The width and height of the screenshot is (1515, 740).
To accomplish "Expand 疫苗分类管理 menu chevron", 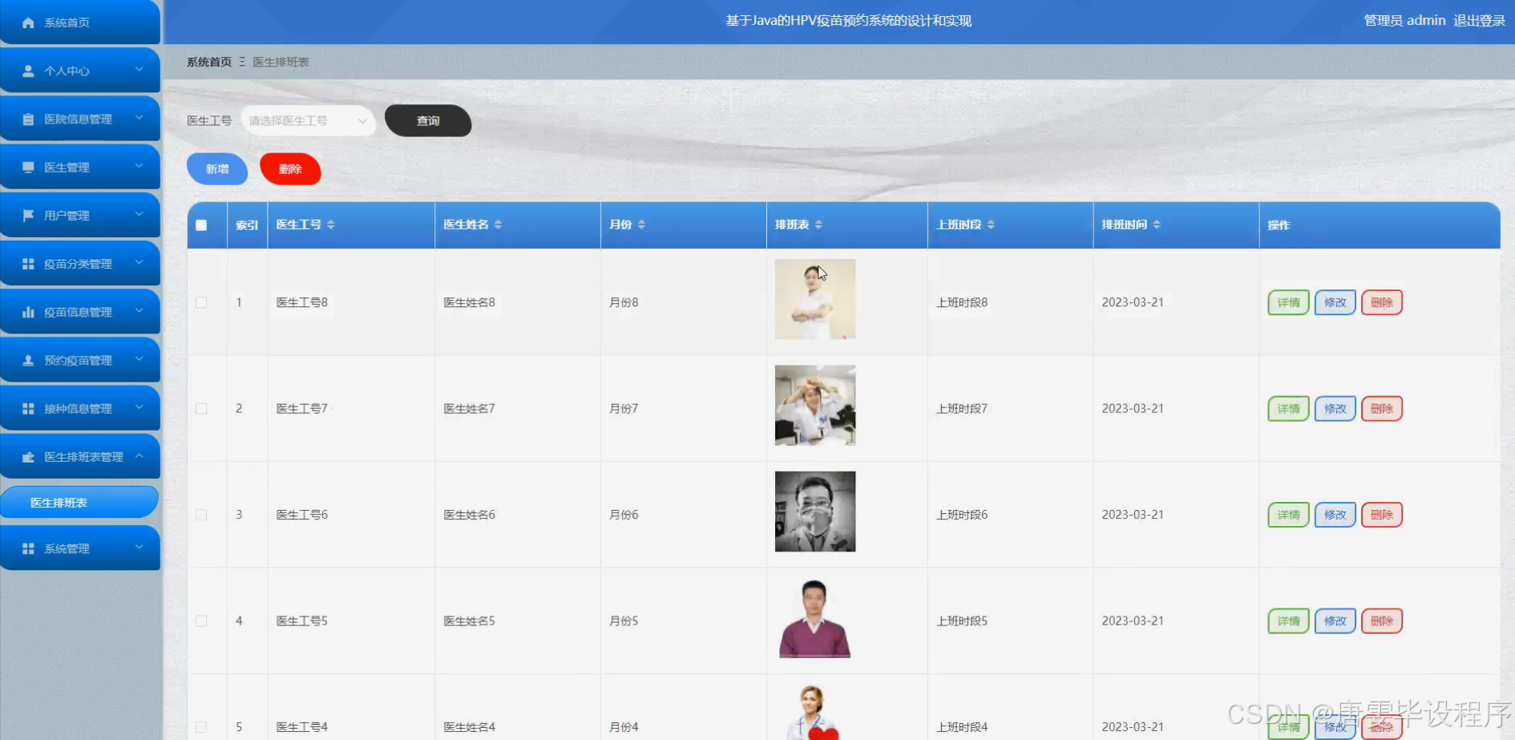I will (x=139, y=262).
